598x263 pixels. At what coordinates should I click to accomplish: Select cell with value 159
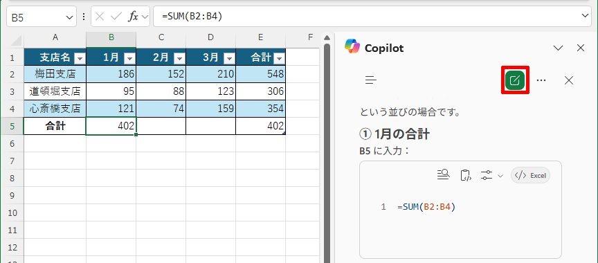click(211, 109)
